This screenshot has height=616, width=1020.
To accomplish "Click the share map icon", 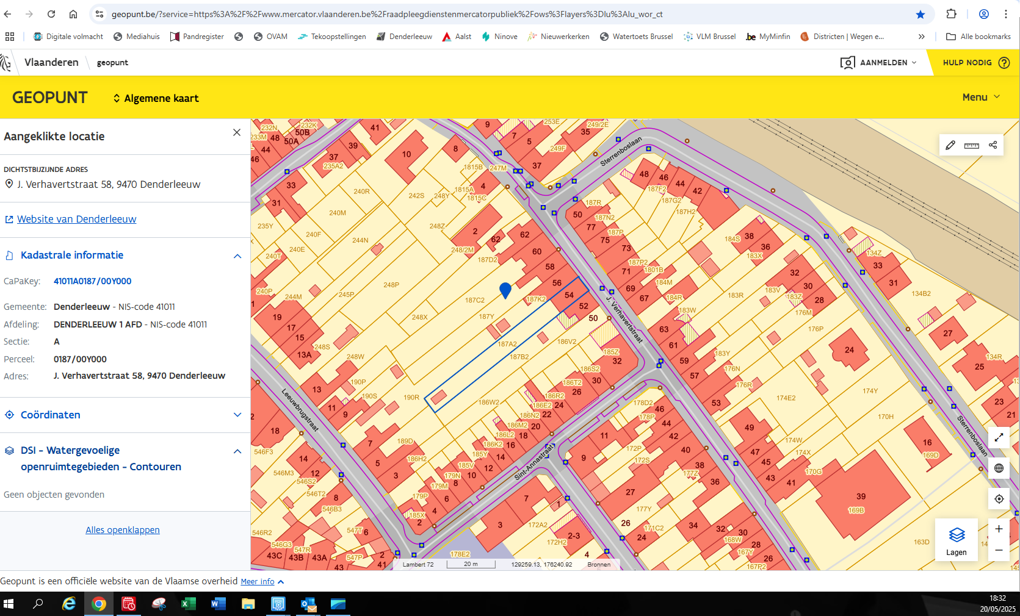I will coord(993,145).
